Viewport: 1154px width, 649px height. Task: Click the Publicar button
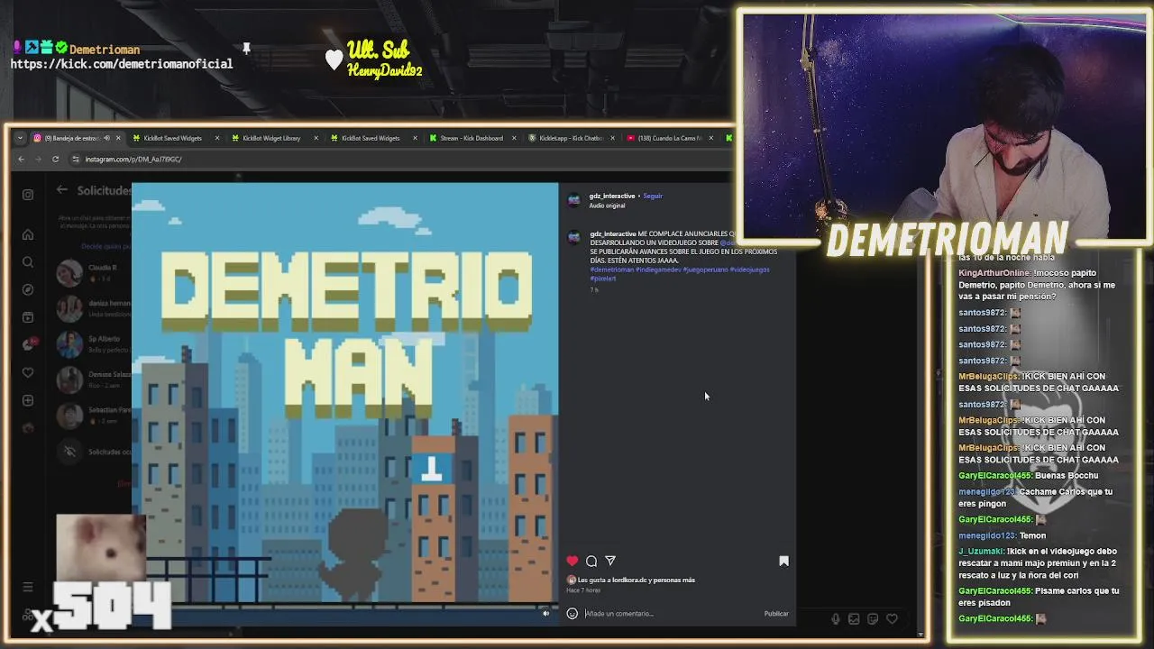pos(776,614)
